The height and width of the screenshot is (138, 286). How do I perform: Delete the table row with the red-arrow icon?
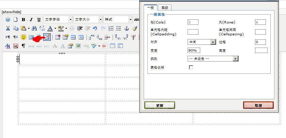click(x=107, y=37)
